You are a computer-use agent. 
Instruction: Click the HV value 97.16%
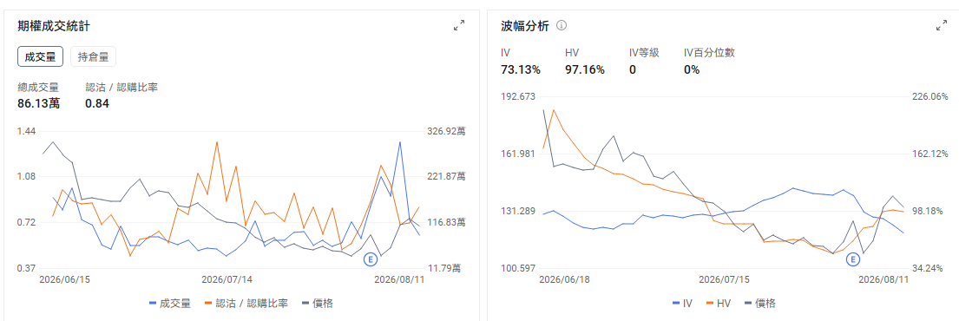point(585,69)
